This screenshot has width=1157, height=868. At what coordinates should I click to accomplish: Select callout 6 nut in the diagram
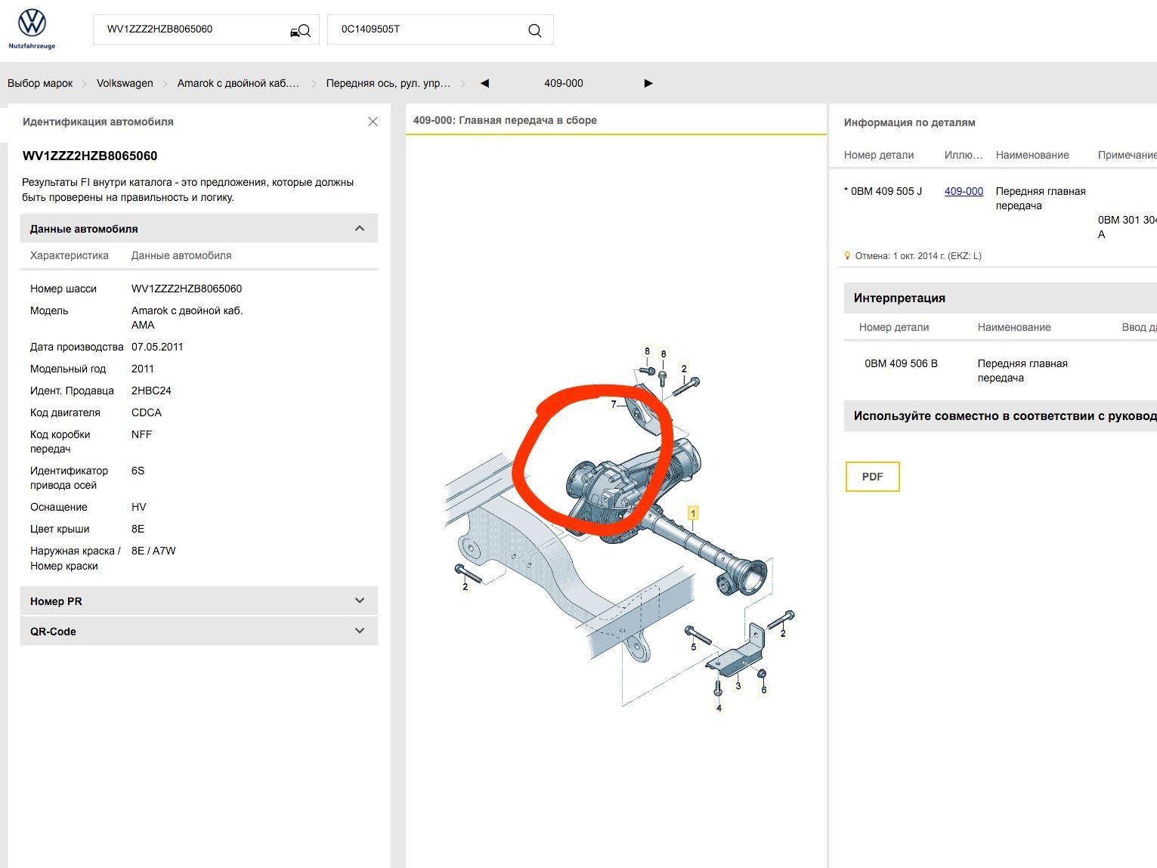[763, 690]
